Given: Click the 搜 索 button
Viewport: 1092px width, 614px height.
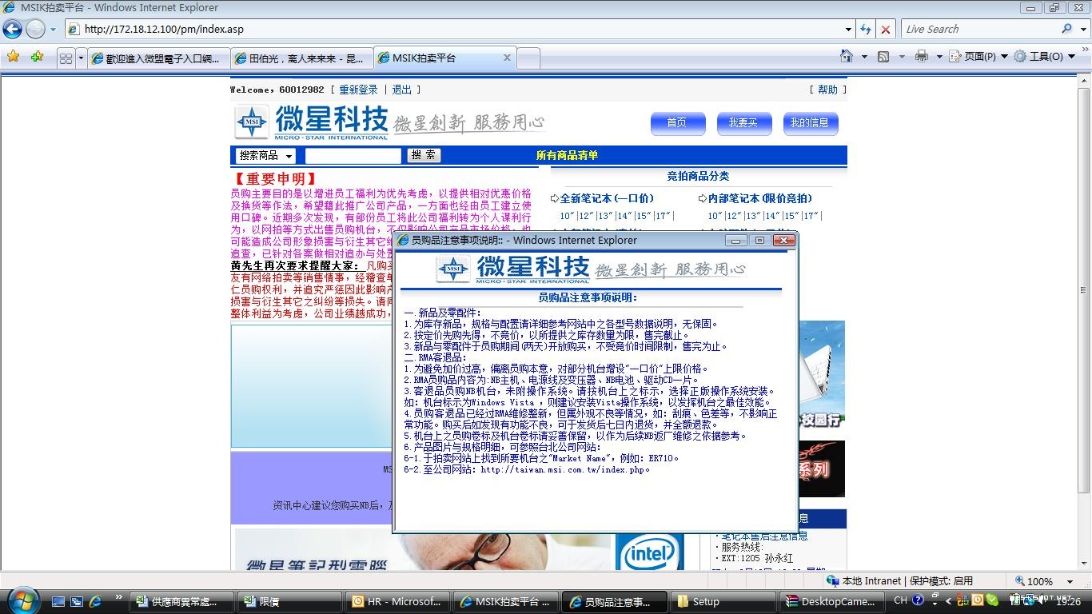Looking at the screenshot, I should (424, 155).
